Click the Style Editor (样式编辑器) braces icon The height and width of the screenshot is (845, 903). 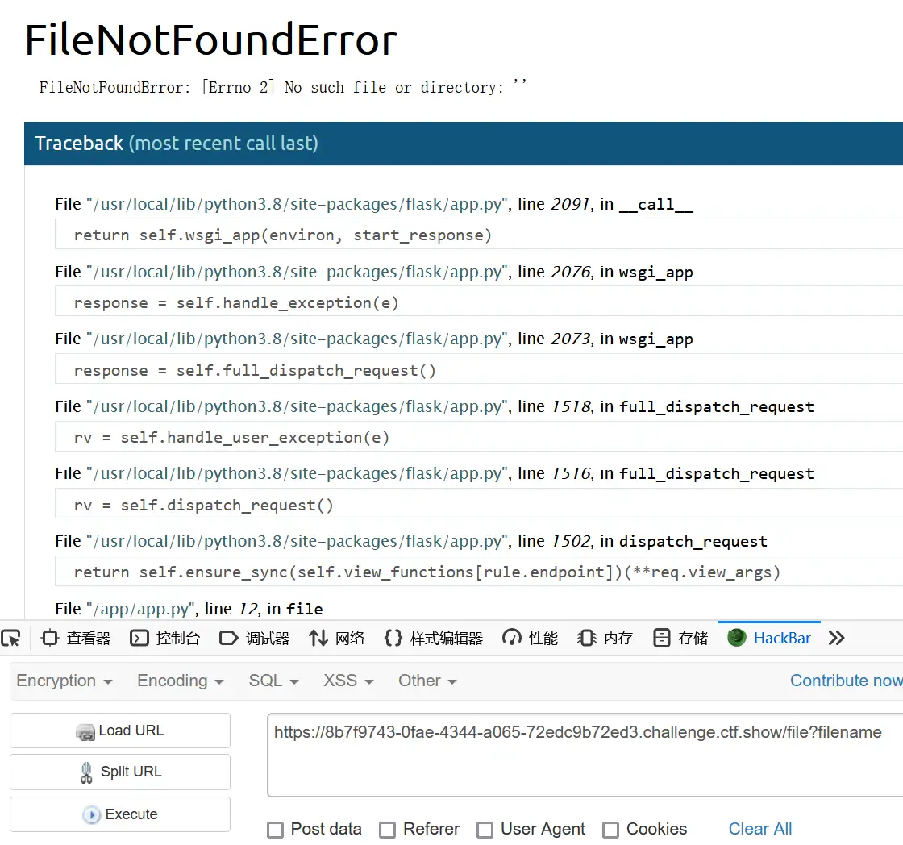pyautogui.click(x=393, y=639)
